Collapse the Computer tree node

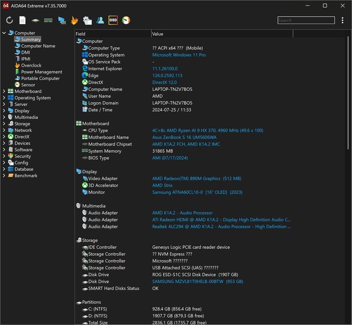(4, 33)
